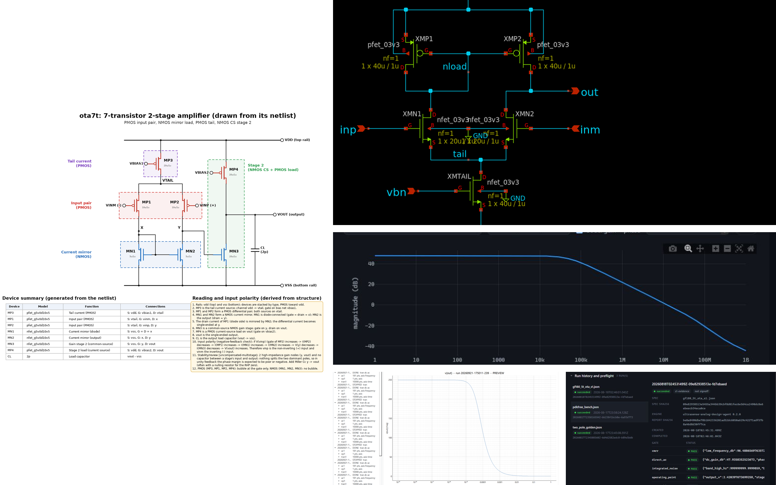Click the out output pin marker
The width and height of the screenshot is (776, 485).
coord(575,91)
